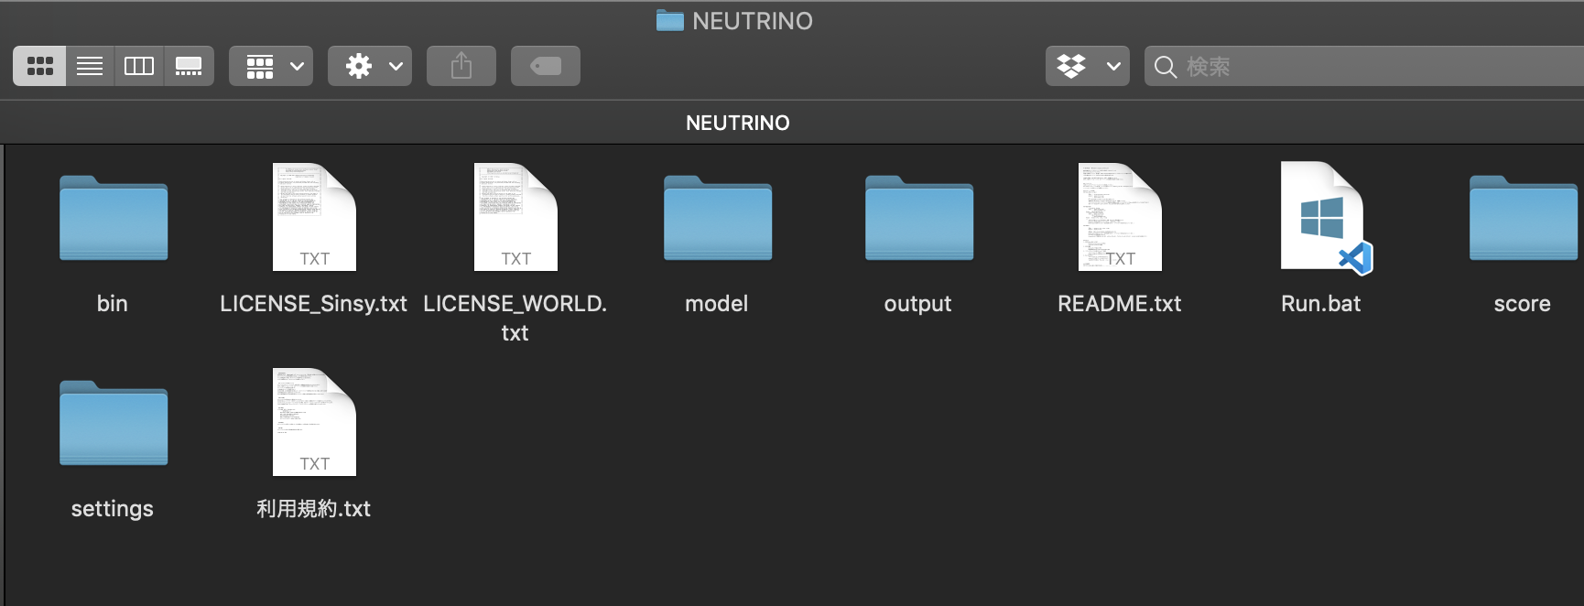Select the 利用規約.txt file icon
This screenshot has height=606, width=1584.
point(314,422)
